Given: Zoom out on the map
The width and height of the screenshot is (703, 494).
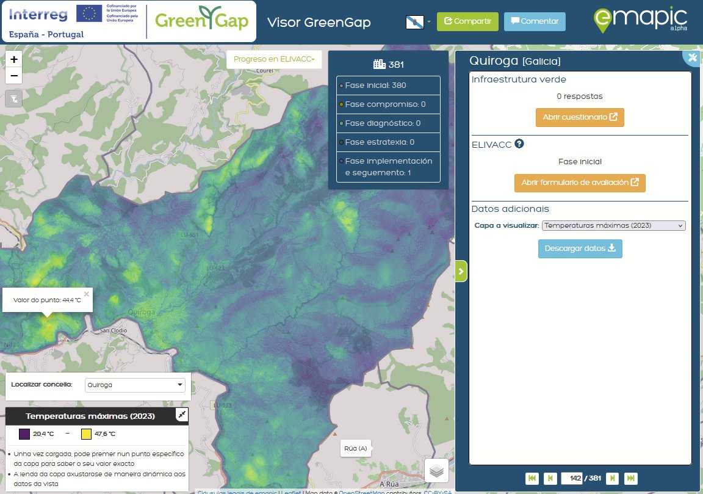Looking at the screenshot, I should [14, 75].
